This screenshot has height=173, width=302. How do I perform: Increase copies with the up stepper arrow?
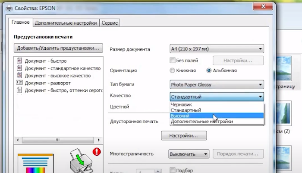click(158, 171)
